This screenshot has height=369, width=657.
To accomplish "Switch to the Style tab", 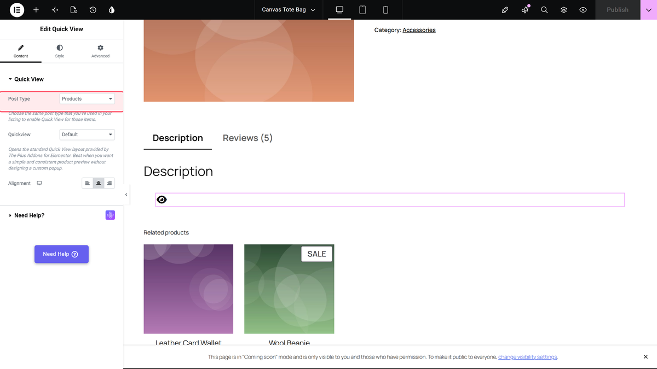I will [60, 51].
